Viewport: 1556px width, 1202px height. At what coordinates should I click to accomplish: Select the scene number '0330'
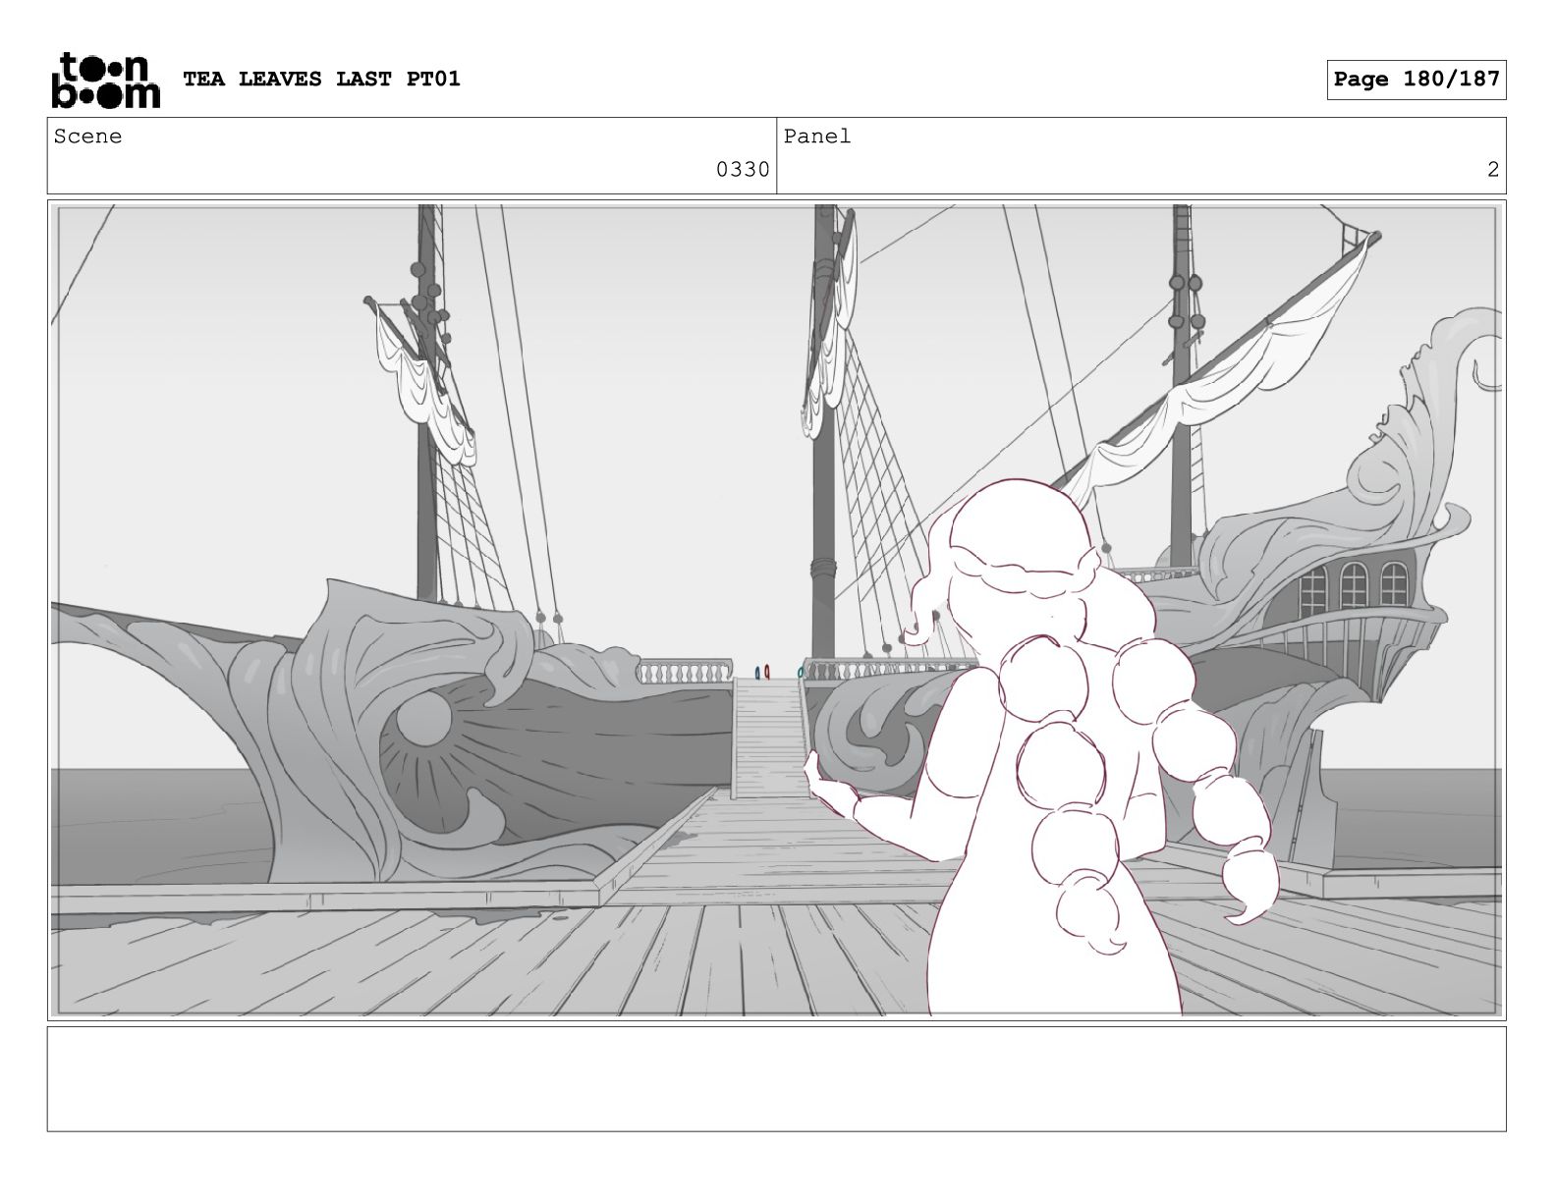pyautogui.click(x=743, y=170)
